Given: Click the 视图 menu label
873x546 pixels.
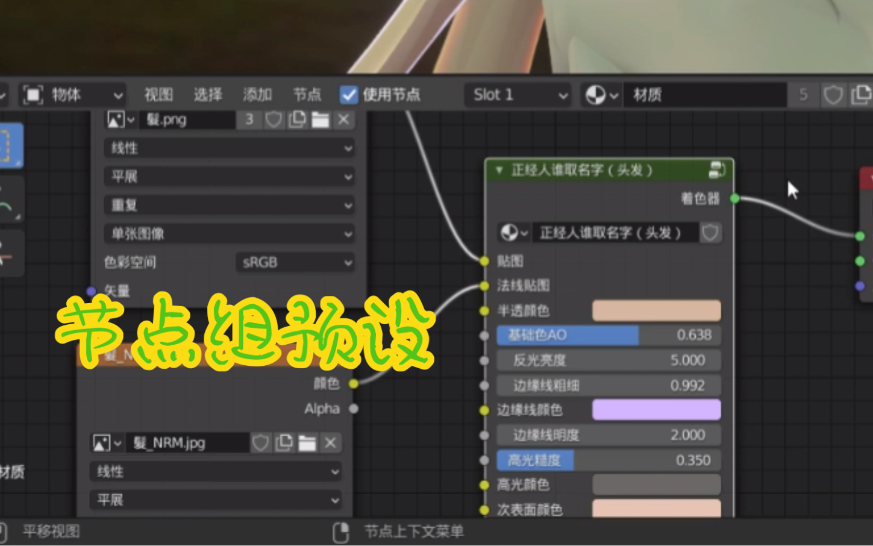Looking at the screenshot, I should tap(158, 95).
